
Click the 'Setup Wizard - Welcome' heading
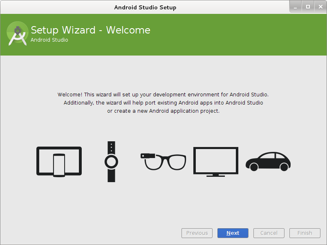[x=90, y=30]
